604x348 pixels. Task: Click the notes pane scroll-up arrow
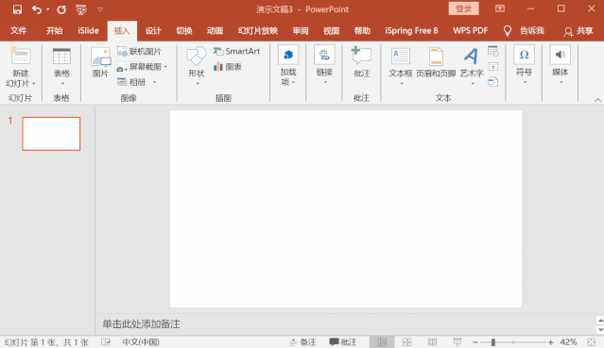pyautogui.click(x=600, y=320)
